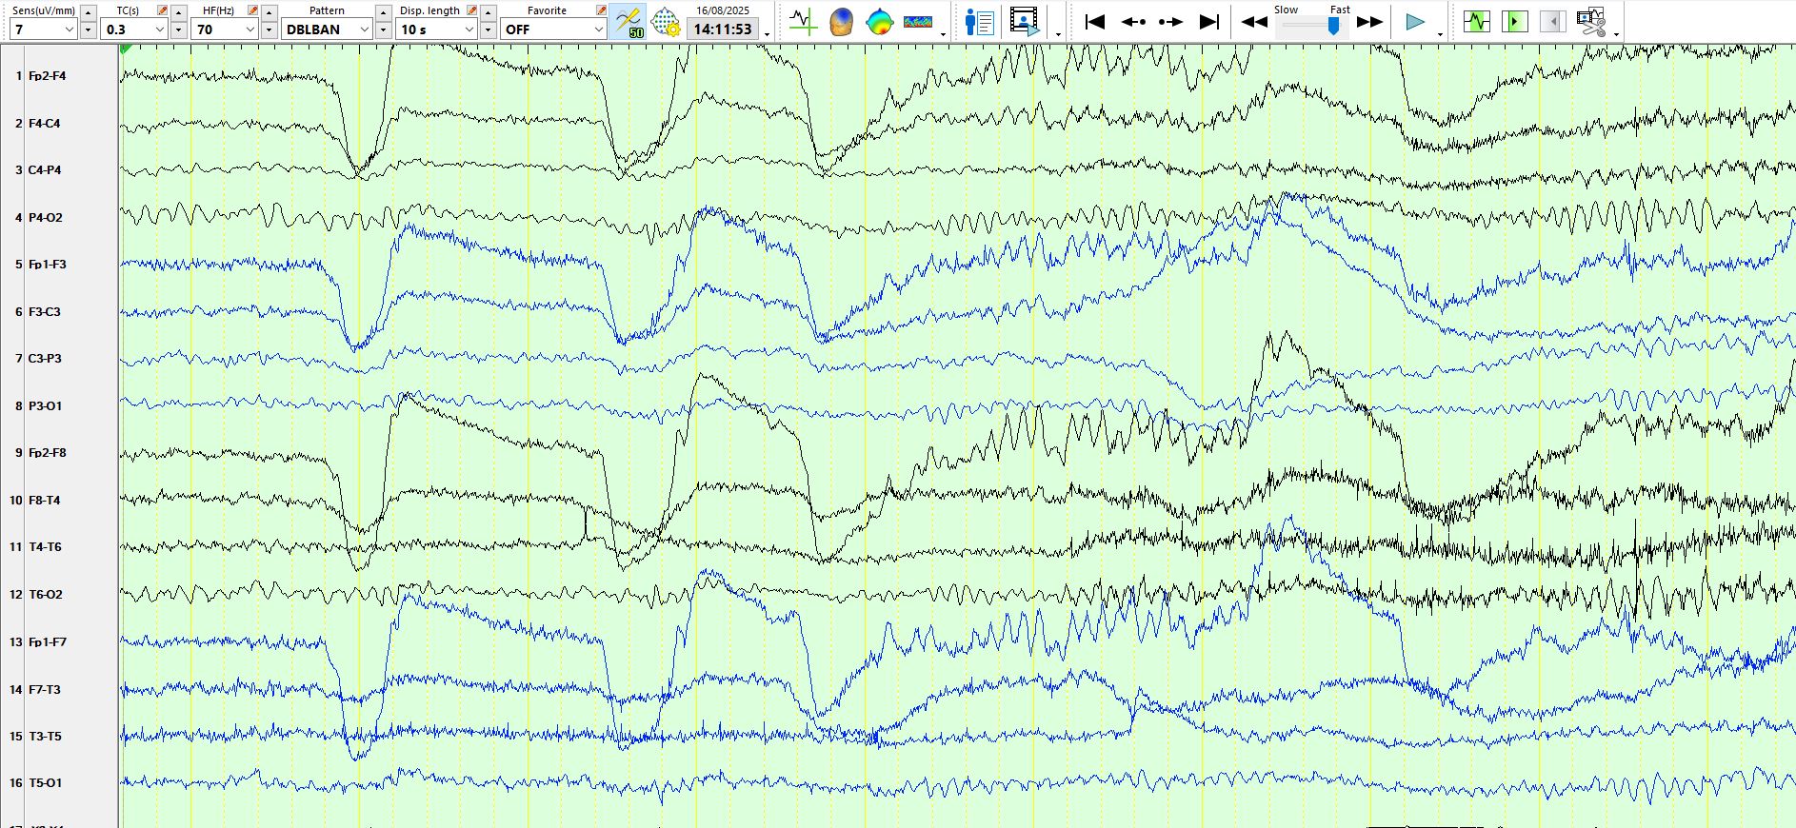Step the HF(Hz) value up

pyautogui.click(x=269, y=11)
